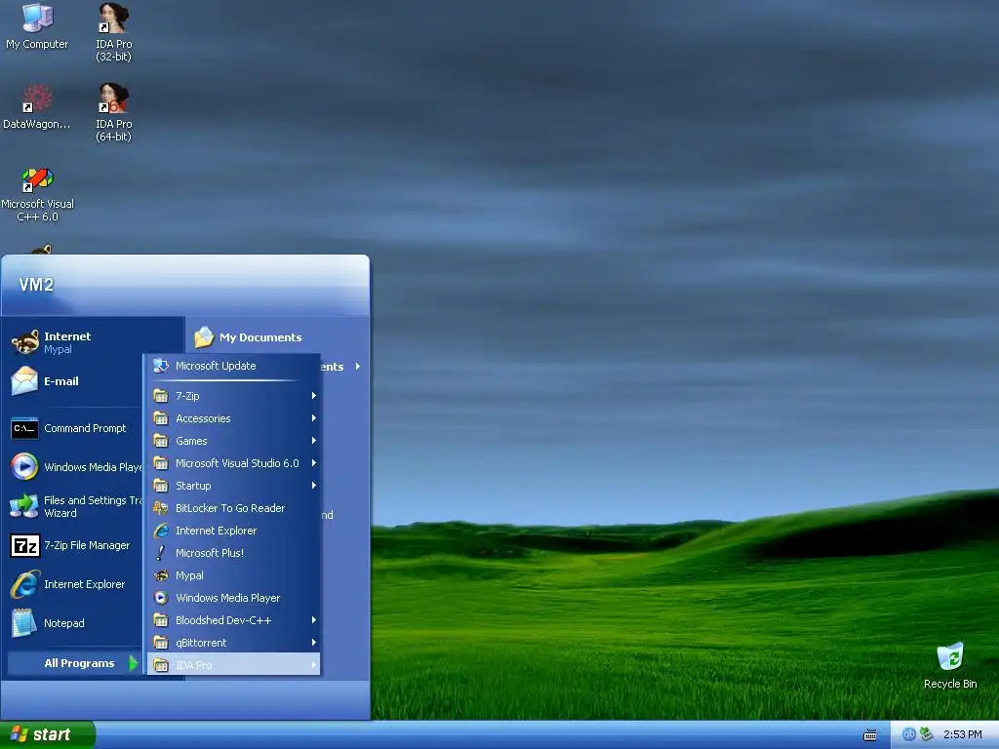Click the E-mail envelope icon
Screen dimensions: 999x749
click(x=24, y=381)
